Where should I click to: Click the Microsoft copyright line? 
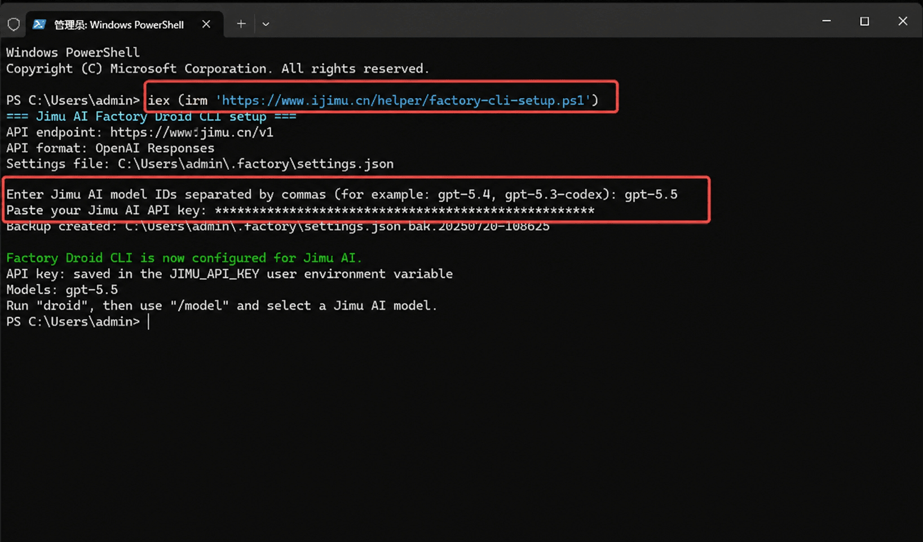(x=218, y=69)
